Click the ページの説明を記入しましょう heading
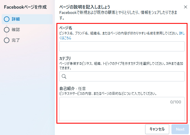The image size is (190, 135). coord(85,7)
